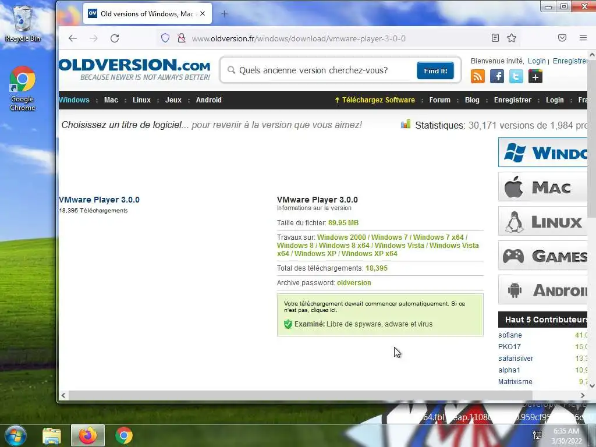Open the Windows Start button

point(15,435)
